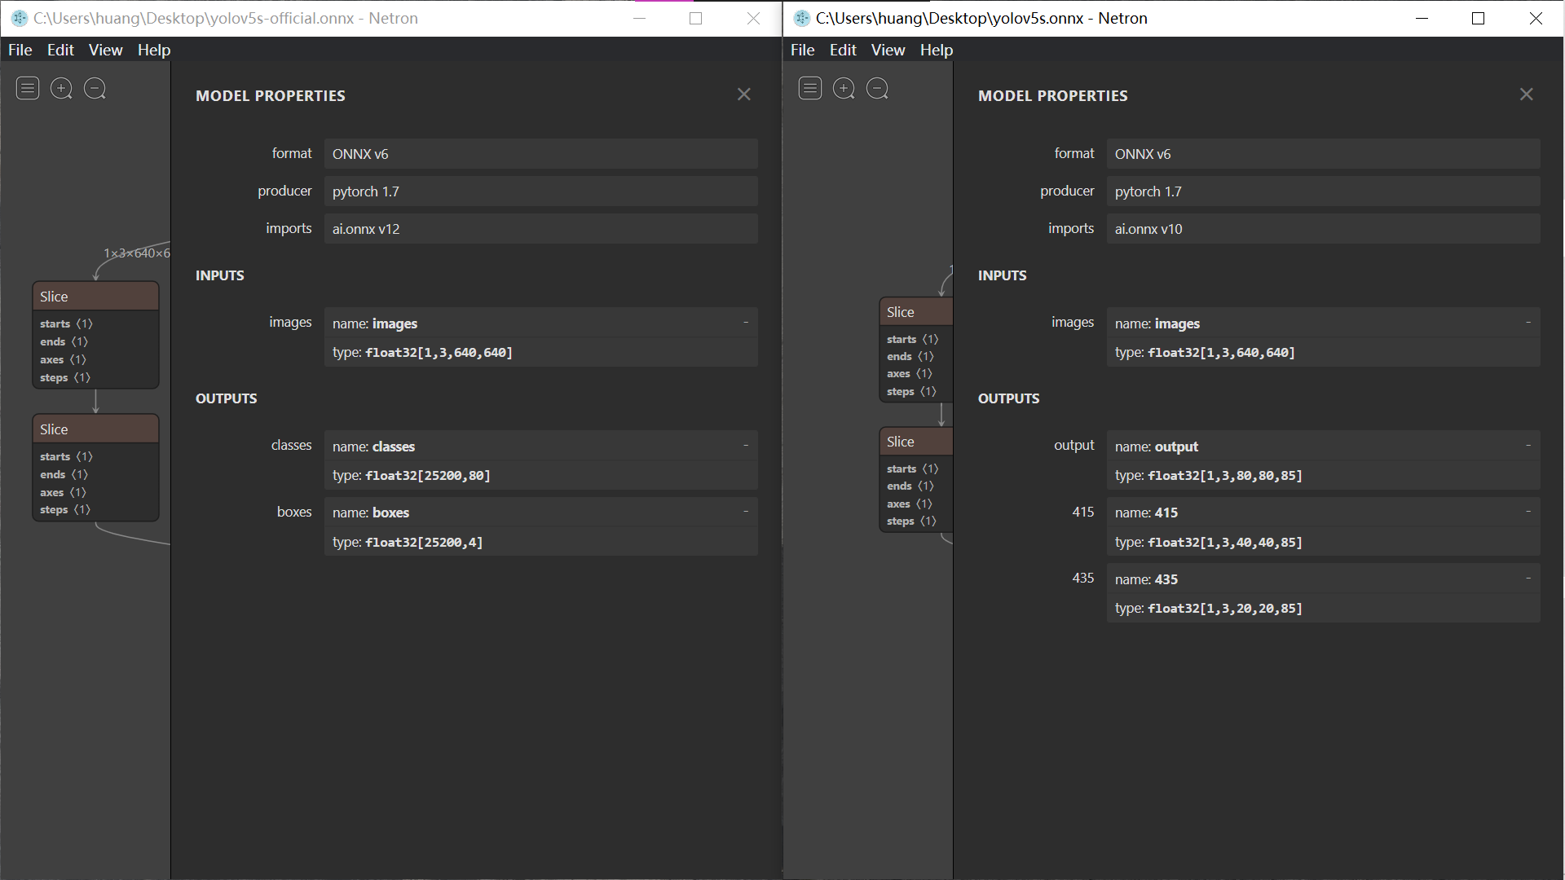The image size is (1565, 880).
Task: Collapse classes output entry in left window
Action: click(745, 445)
